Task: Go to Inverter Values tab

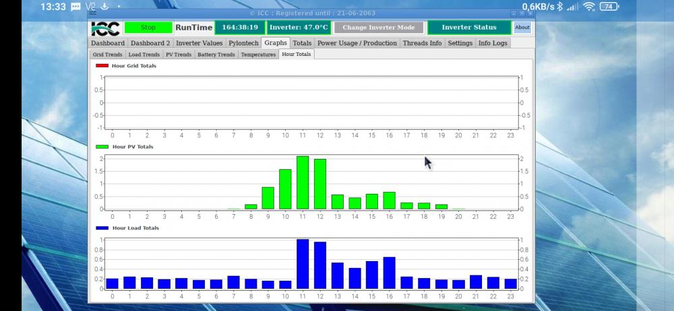Action: pyautogui.click(x=200, y=43)
